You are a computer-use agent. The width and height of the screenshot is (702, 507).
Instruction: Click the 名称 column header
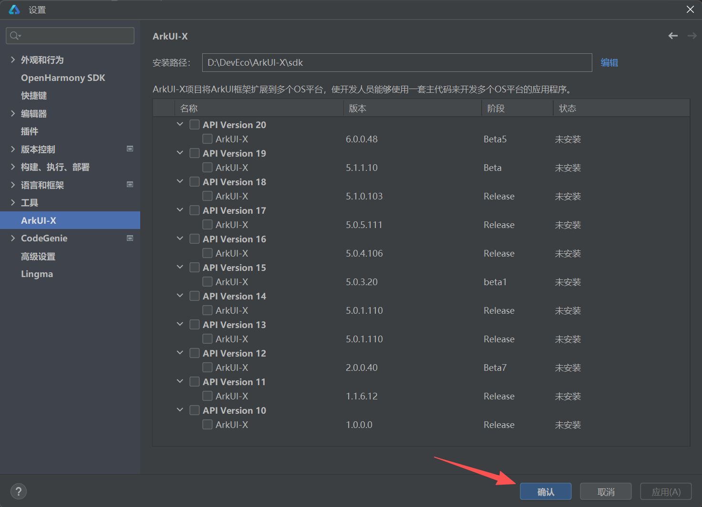(259, 108)
